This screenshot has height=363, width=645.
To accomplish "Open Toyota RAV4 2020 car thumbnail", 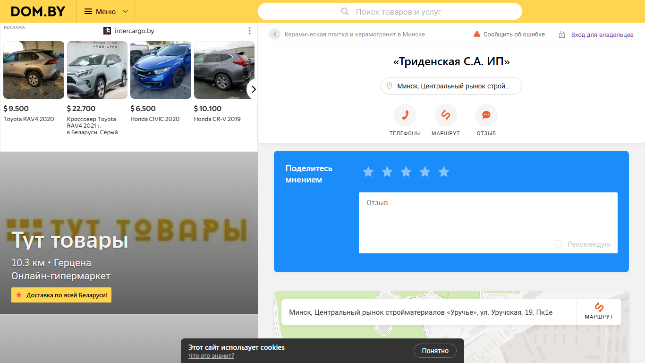I will coord(34,70).
